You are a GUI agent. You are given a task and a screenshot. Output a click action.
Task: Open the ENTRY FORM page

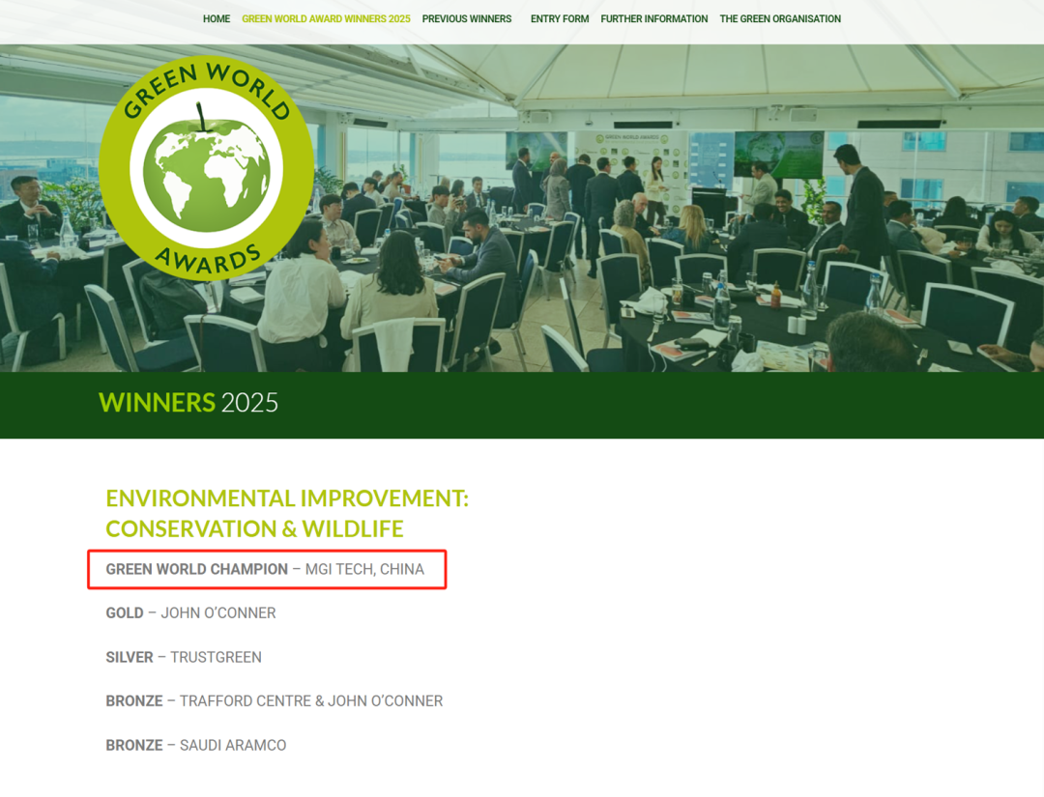[x=560, y=19]
